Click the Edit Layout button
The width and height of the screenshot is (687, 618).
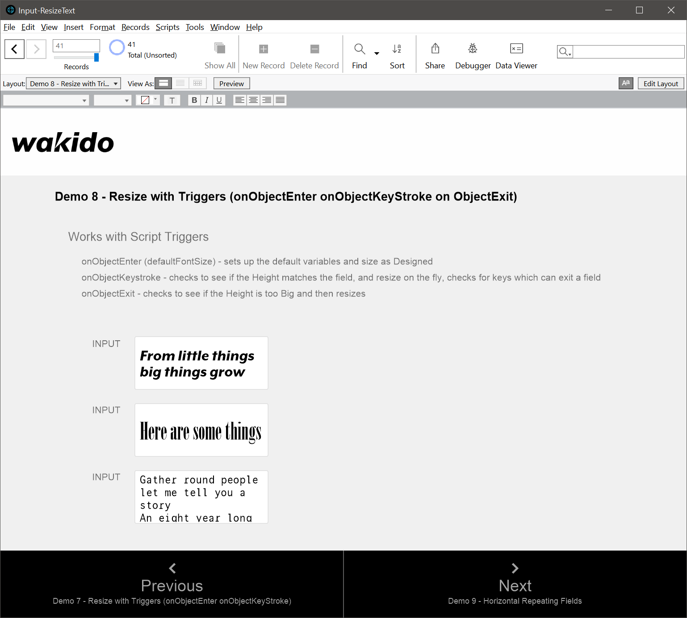click(x=661, y=83)
